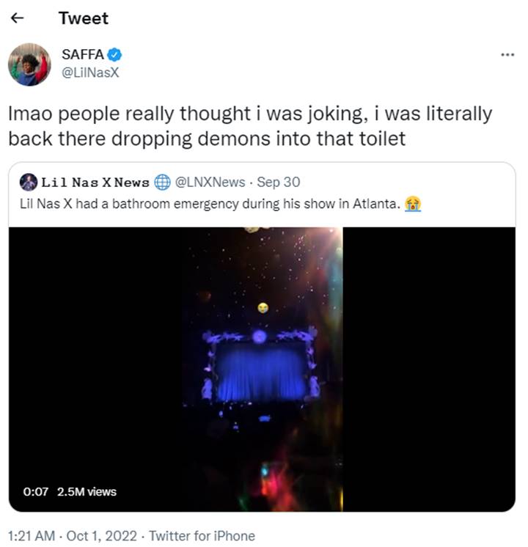
Task: Play the embedded concert video
Action: coord(262,369)
